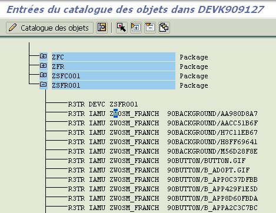
Task: Click the save/variant icon in toolbar
Action: click(102, 28)
